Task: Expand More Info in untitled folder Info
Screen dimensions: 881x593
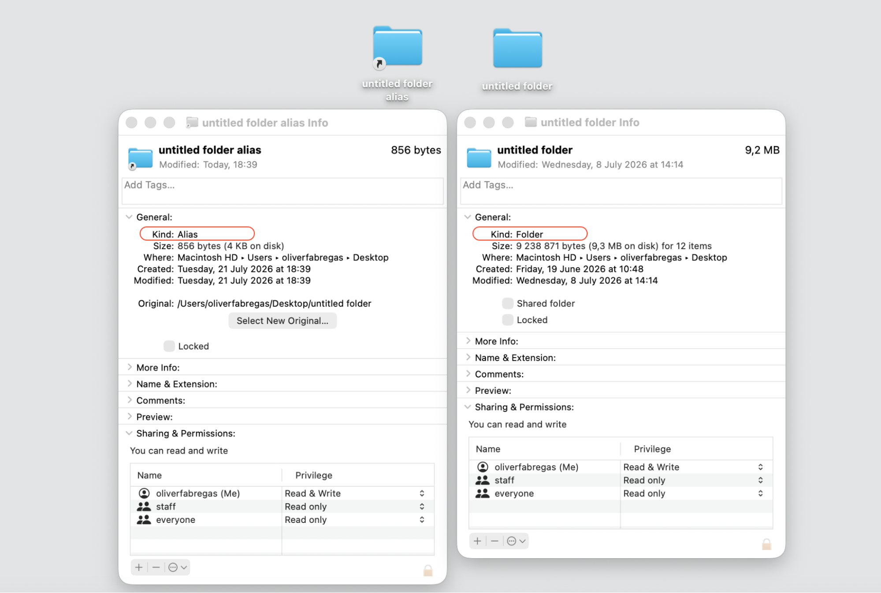Action: [468, 341]
